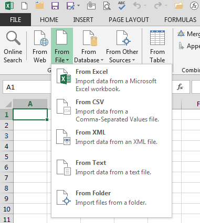Switch to the INSERT tab
The image size is (200, 223).
click(83, 19)
